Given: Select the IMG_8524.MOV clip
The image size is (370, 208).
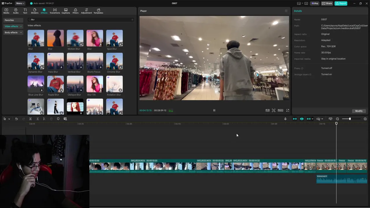Looking at the screenshot, I should [163, 166].
